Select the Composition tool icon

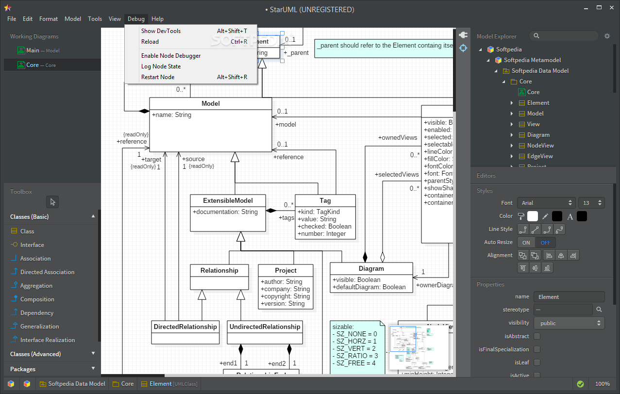click(14, 299)
